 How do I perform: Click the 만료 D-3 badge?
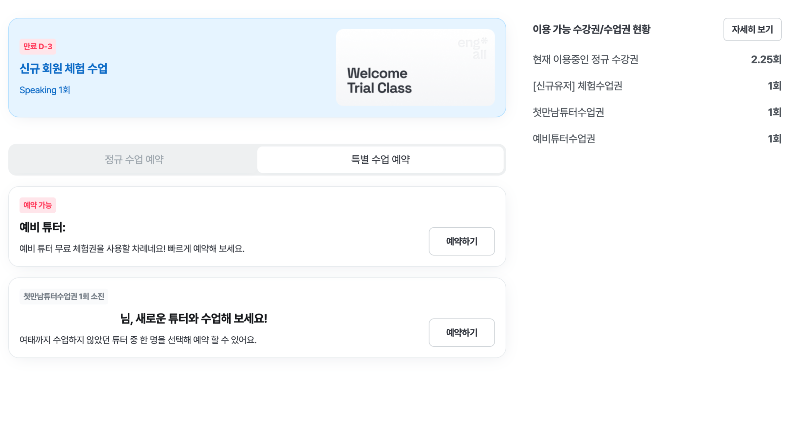(x=38, y=46)
